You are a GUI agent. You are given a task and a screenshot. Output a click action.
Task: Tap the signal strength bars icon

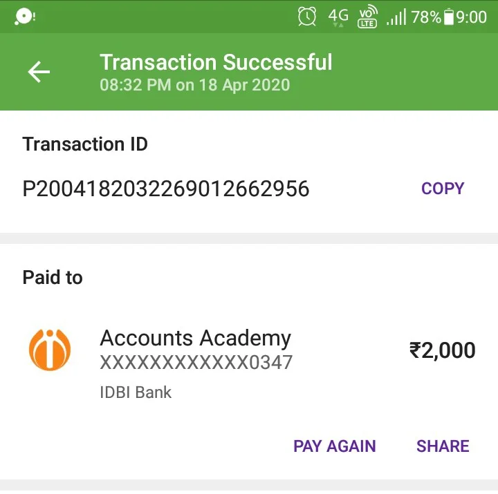click(396, 17)
